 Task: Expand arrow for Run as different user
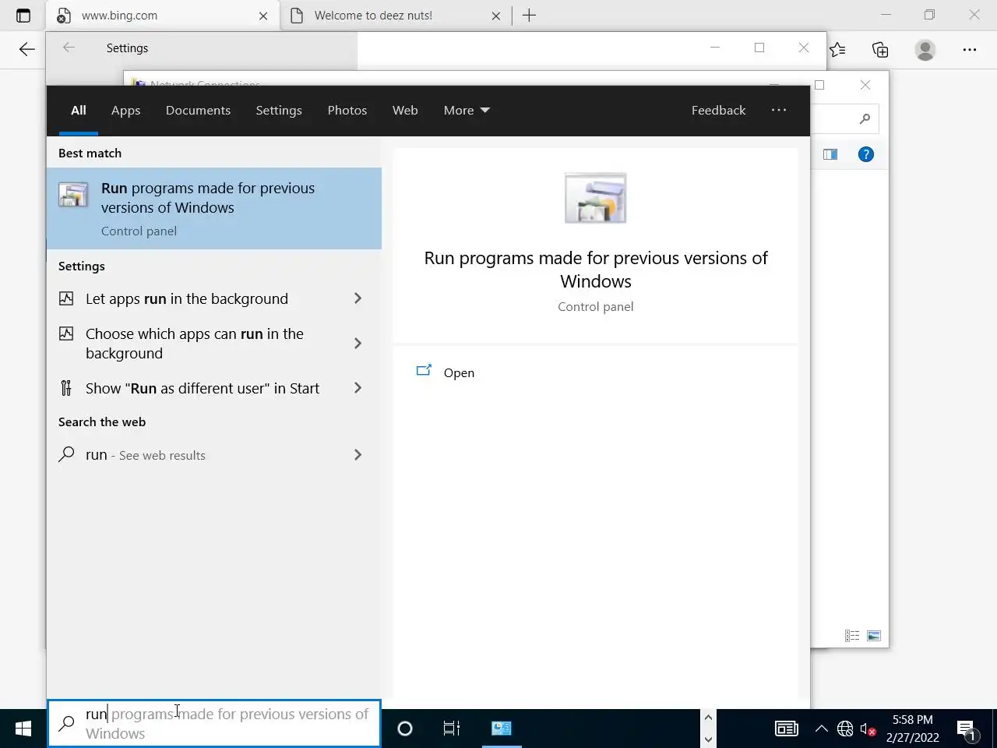coord(358,388)
